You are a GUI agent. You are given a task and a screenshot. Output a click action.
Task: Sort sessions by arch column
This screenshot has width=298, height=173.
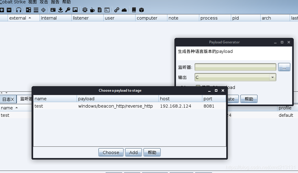[x=275, y=18]
